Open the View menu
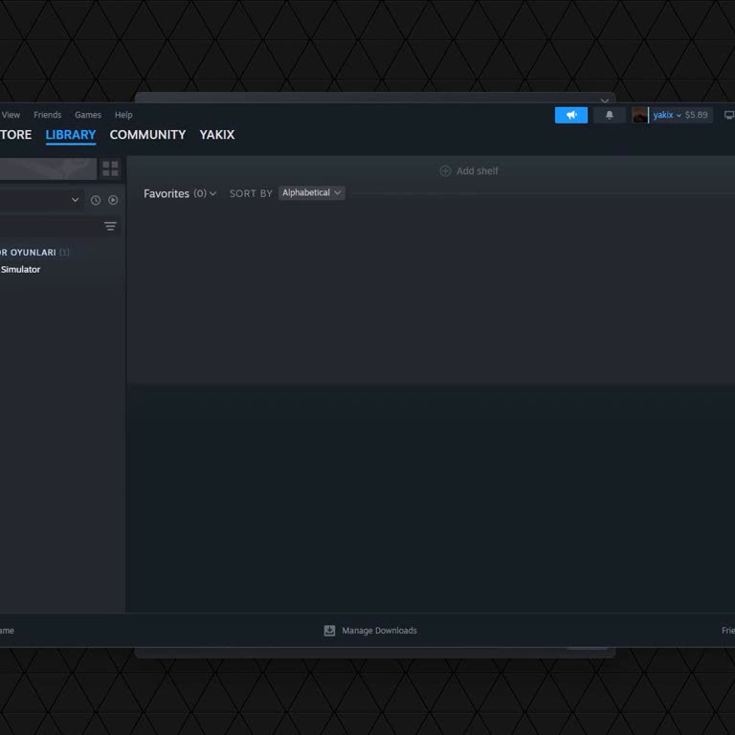Screen dimensions: 735x735 point(11,115)
